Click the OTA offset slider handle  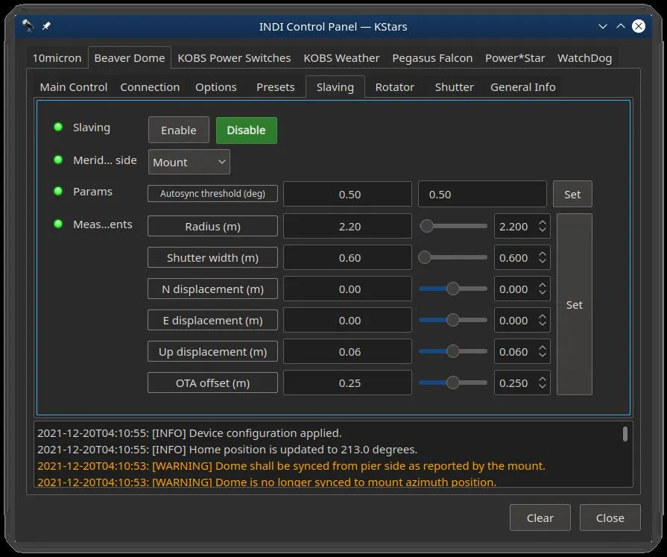click(453, 383)
